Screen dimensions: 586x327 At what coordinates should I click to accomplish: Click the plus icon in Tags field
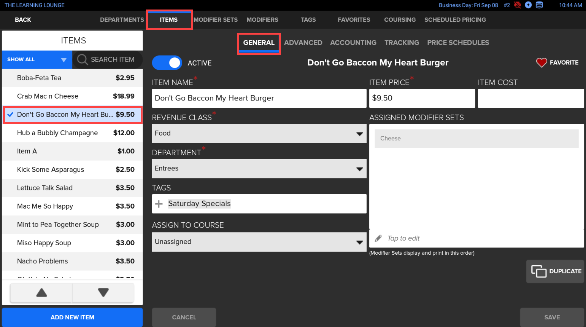click(x=159, y=204)
